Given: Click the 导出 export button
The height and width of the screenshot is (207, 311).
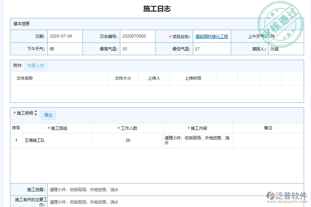Looking at the screenshot, I should [x=48, y=115].
